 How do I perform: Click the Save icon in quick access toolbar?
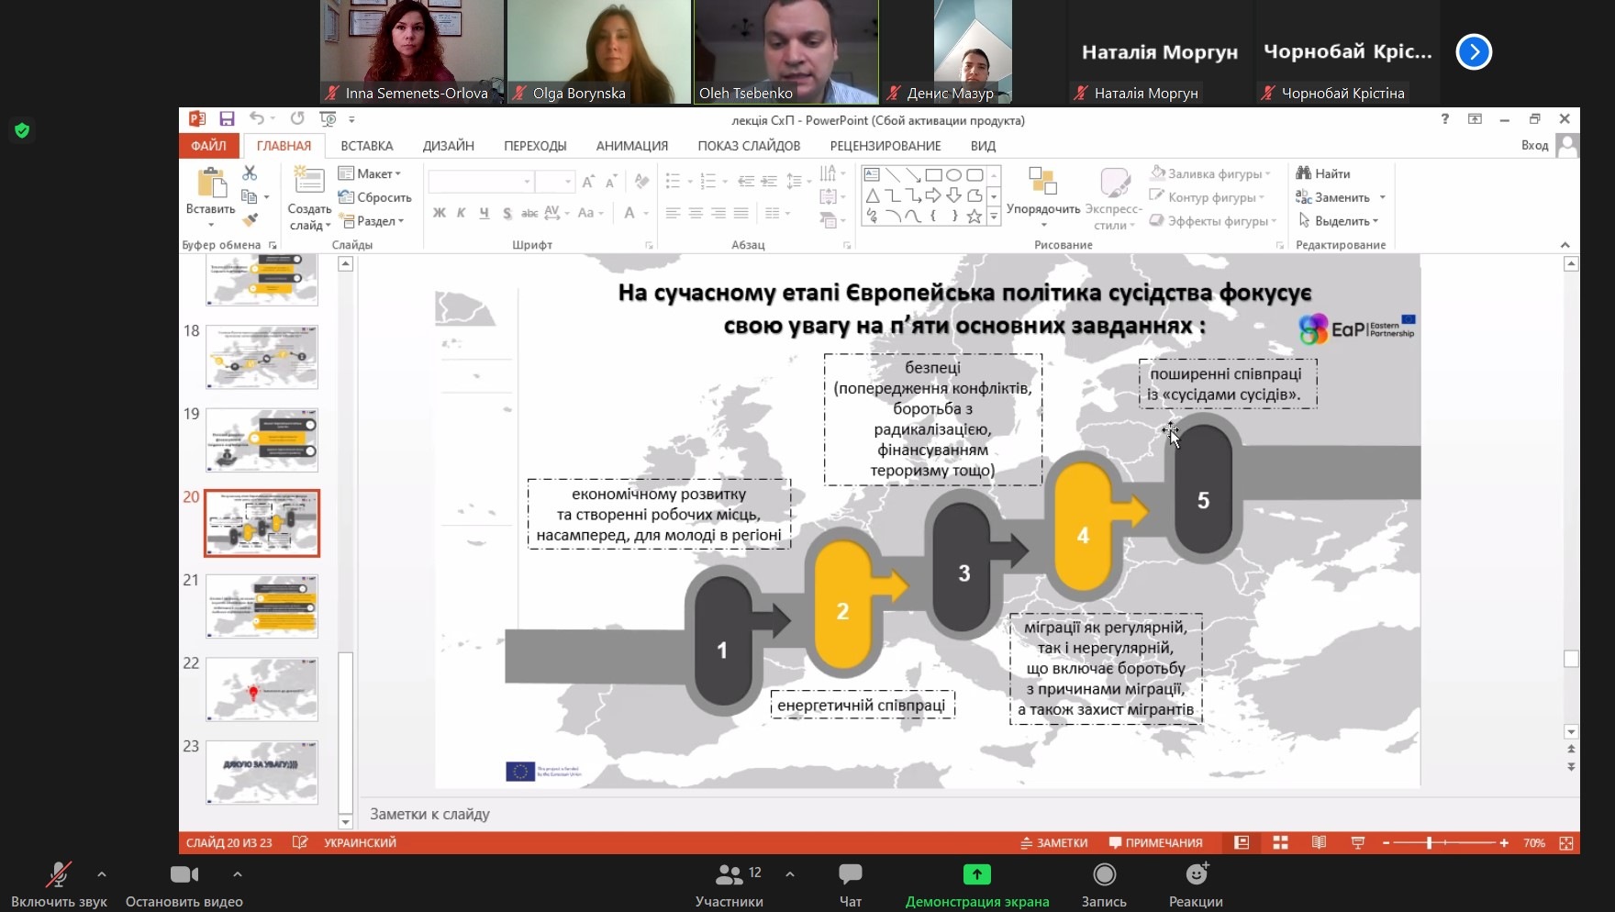click(227, 118)
